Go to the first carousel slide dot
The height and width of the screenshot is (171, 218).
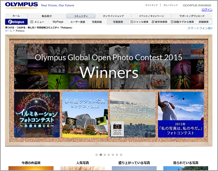[x=97, y=154]
